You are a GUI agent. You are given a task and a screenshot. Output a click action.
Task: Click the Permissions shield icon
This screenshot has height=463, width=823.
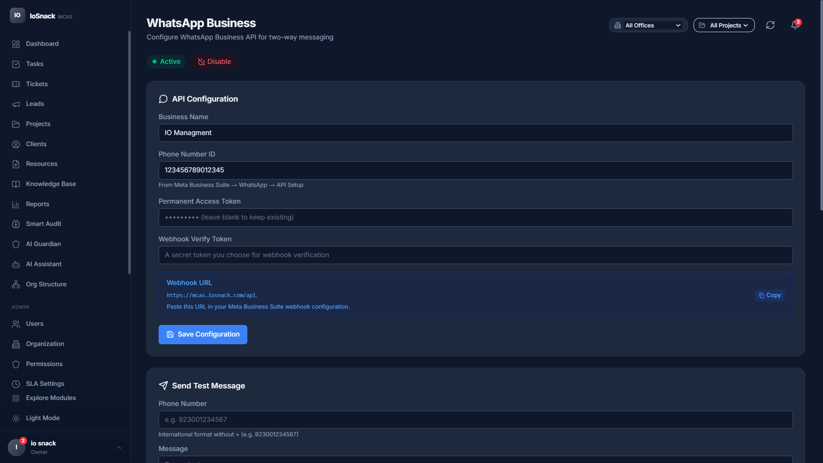pos(16,364)
